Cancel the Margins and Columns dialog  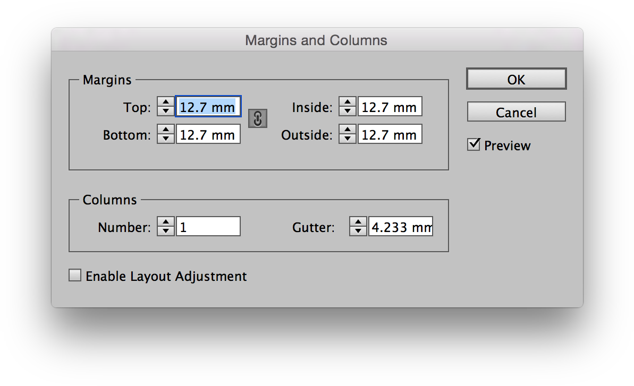pos(516,112)
